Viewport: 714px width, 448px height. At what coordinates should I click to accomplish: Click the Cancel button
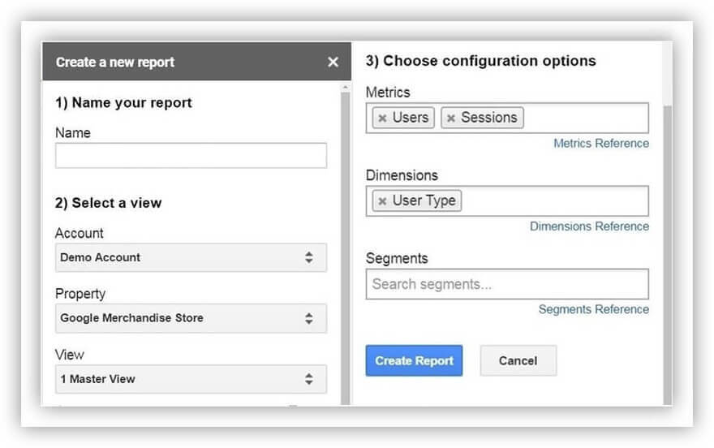coord(518,360)
